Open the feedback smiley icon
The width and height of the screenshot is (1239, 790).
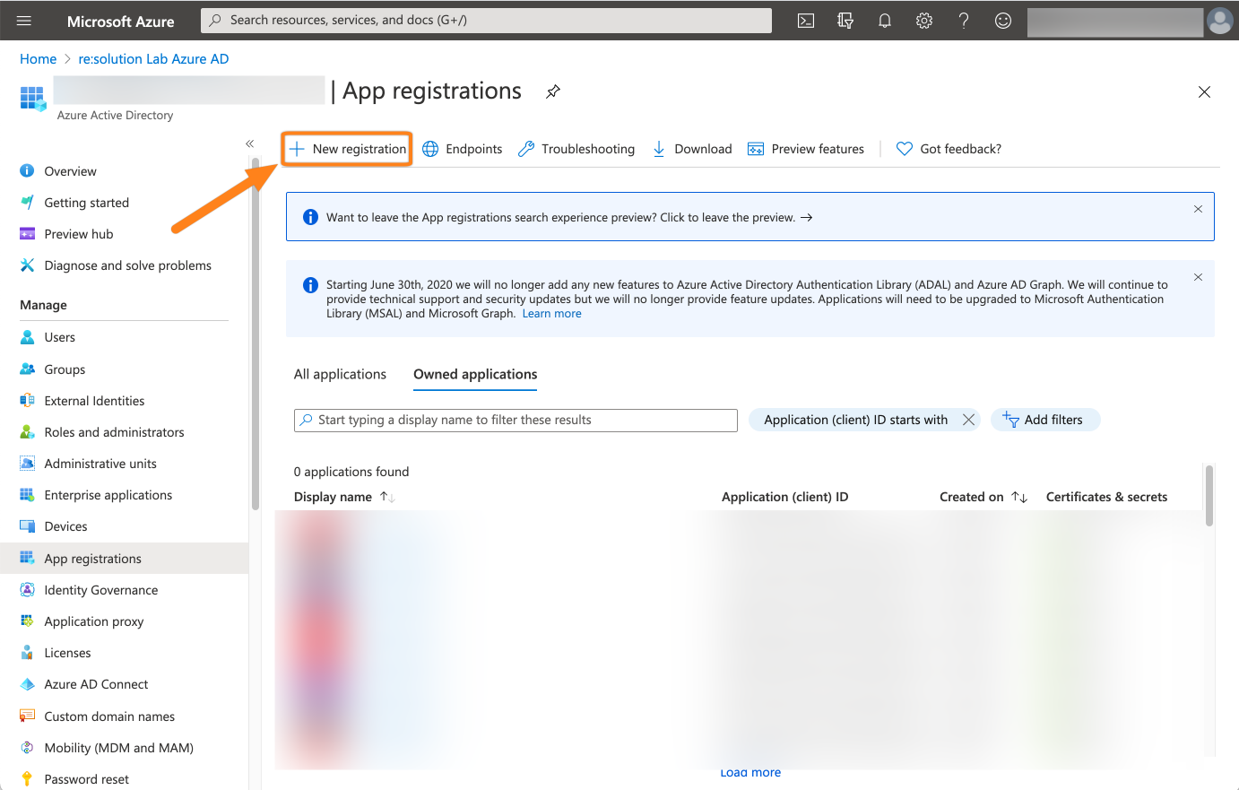coord(1003,21)
